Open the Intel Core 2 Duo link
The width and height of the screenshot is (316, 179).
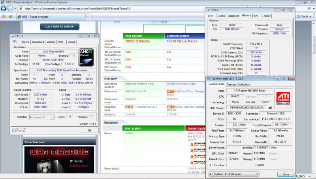coord(184,91)
